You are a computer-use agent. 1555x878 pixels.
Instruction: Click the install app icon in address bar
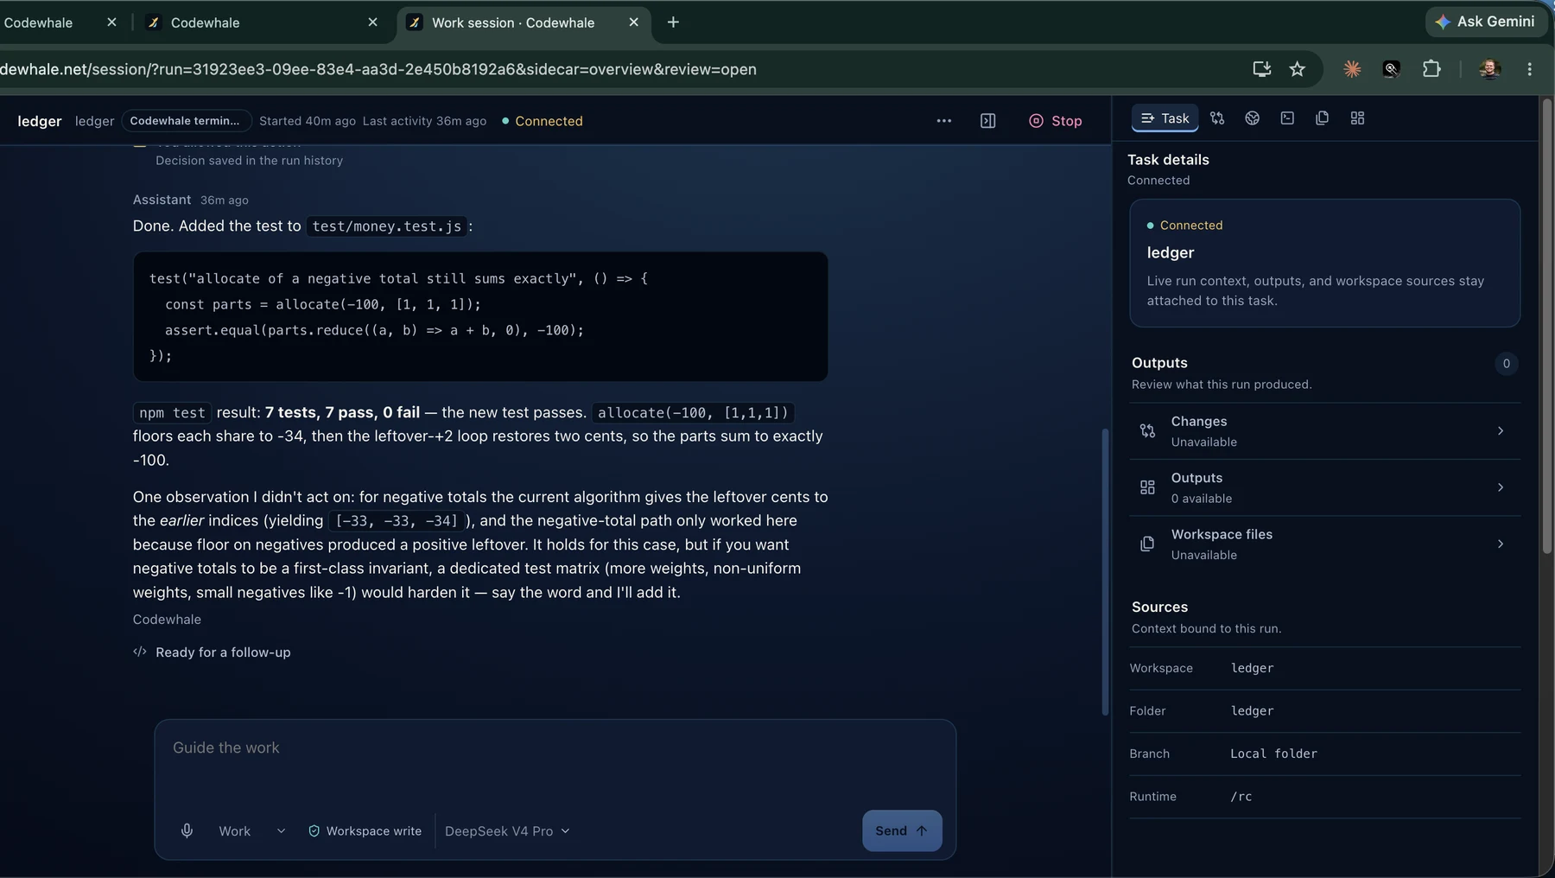(1261, 69)
